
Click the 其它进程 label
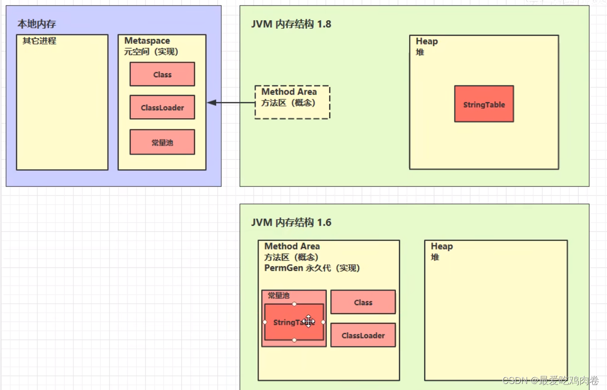click(39, 41)
